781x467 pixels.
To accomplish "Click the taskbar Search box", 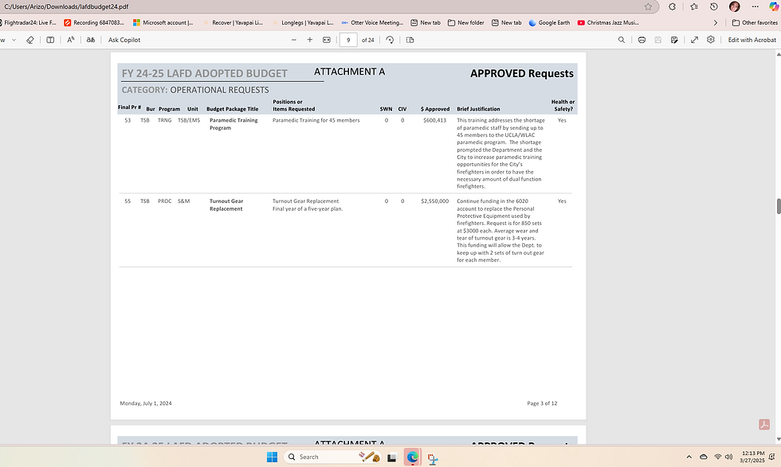I will click(333, 457).
